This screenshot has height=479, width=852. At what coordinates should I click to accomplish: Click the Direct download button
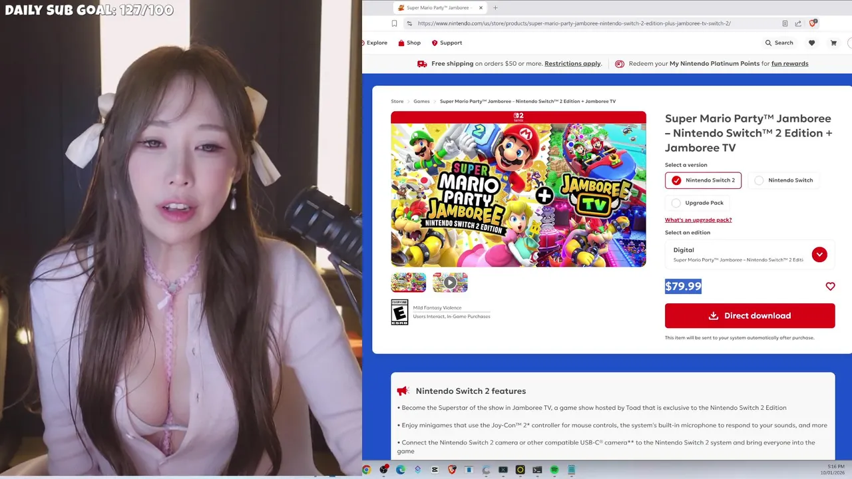tap(749, 315)
